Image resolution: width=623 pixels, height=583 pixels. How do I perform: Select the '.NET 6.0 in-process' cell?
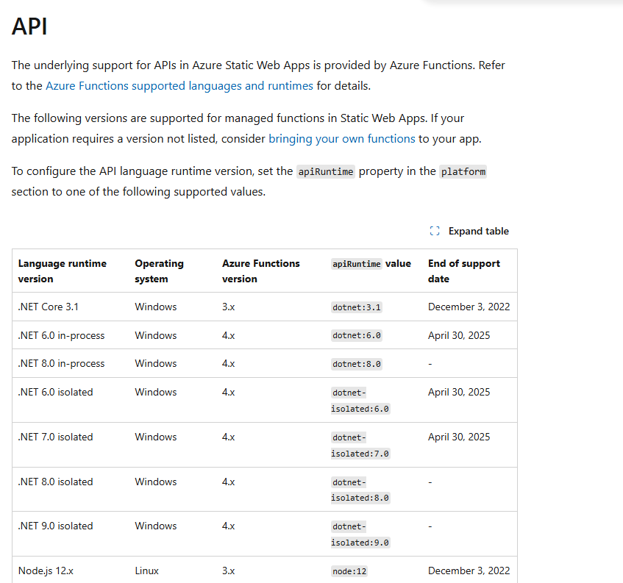coord(62,335)
